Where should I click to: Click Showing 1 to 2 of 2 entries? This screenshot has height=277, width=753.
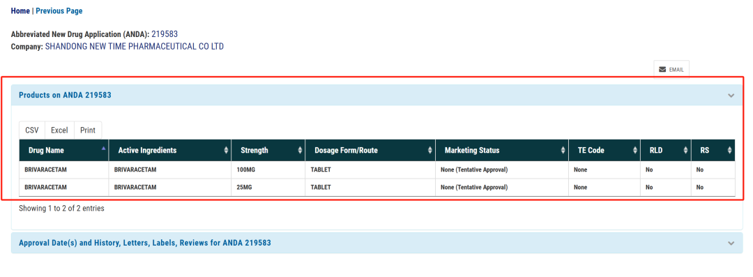pyautogui.click(x=61, y=209)
